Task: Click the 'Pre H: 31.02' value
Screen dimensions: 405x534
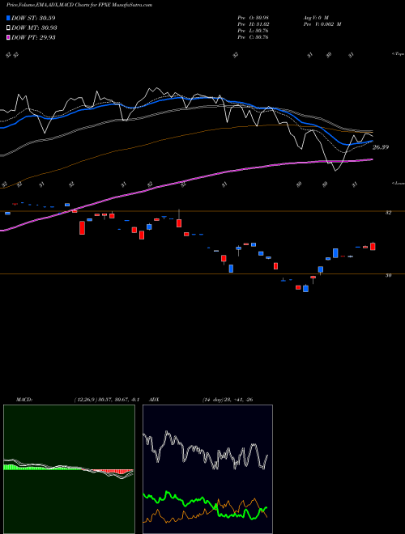Action: [x=254, y=24]
